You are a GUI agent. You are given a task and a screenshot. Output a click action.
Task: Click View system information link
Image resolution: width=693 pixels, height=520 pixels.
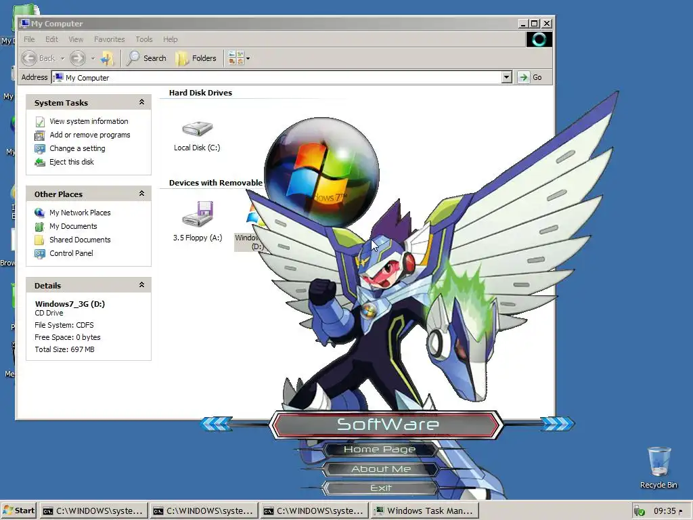coord(89,121)
